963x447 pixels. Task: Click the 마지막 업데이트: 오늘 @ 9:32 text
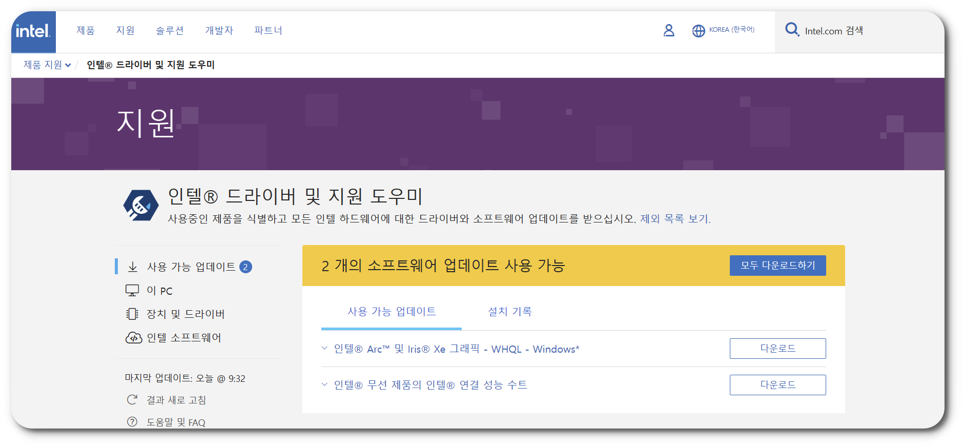point(185,378)
